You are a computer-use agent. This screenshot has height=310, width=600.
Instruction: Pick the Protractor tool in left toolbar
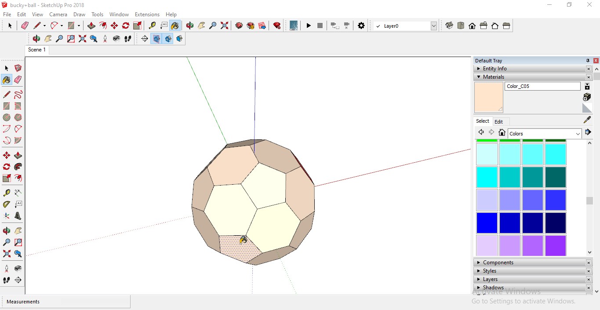click(x=7, y=204)
